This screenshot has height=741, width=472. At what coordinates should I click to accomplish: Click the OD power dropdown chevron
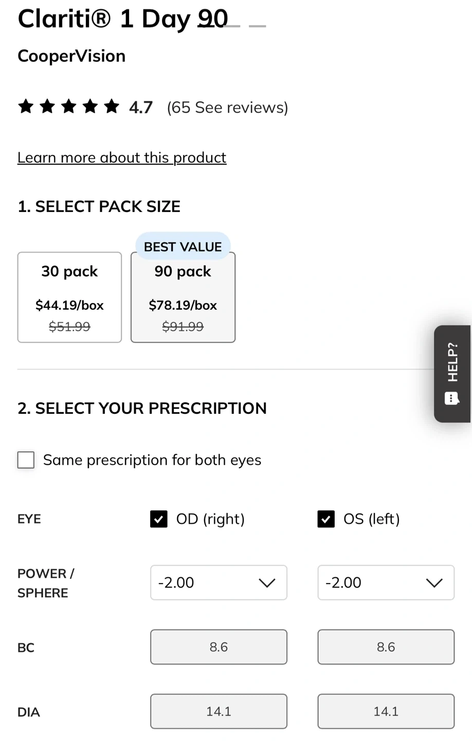[x=267, y=583]
